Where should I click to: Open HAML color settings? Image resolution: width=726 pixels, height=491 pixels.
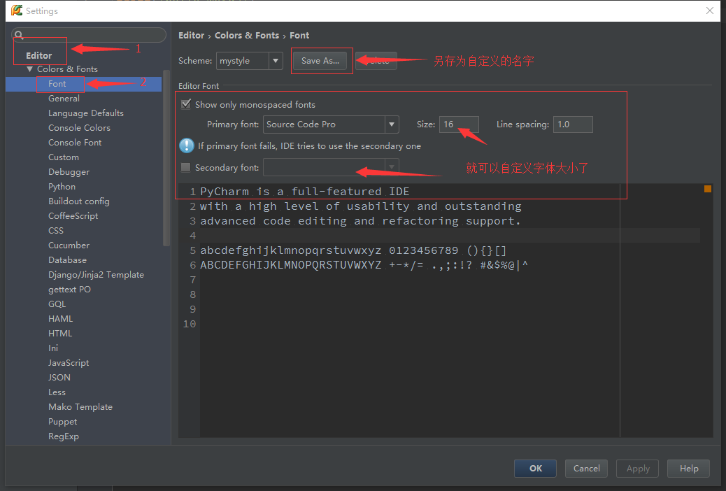tap(60, 319)
